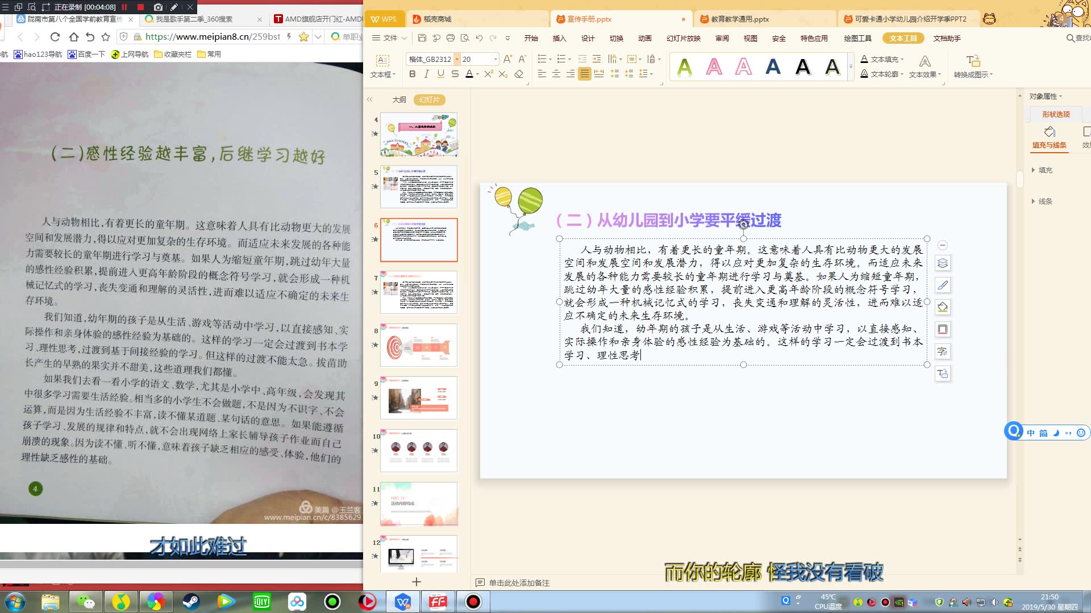Open the font name dropdown
This screenshot has width=1091, height=613.
(x=457, y=59)
